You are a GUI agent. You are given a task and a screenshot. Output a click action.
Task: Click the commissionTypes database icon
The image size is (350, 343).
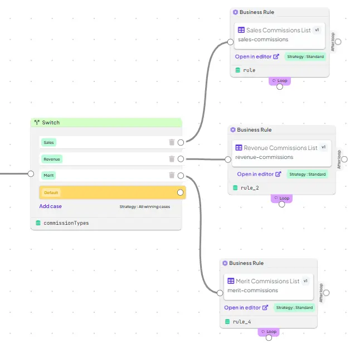(38, 223)
